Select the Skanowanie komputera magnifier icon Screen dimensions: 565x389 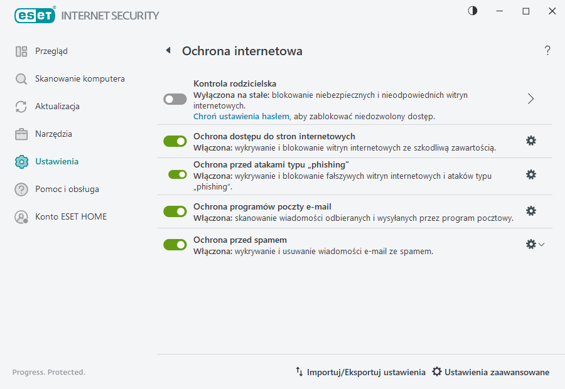pyautogui.click(x=21, y=78)
